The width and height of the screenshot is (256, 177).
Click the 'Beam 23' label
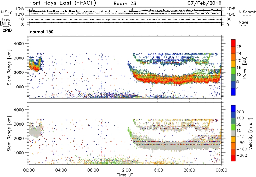(x=125, y=4)
